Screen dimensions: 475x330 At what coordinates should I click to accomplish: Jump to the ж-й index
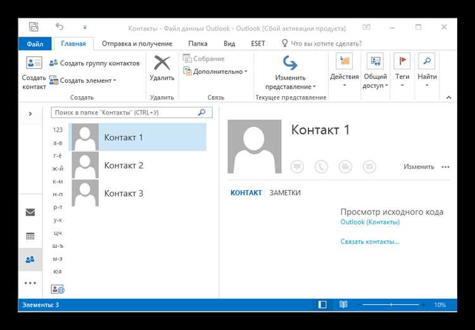click(x=58, y=169)
